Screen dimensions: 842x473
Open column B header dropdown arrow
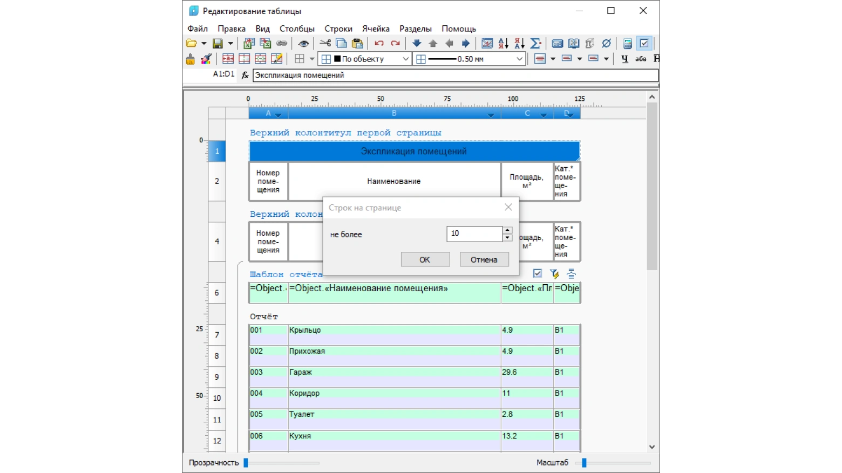pyautogui.click(x=491, y=114)
